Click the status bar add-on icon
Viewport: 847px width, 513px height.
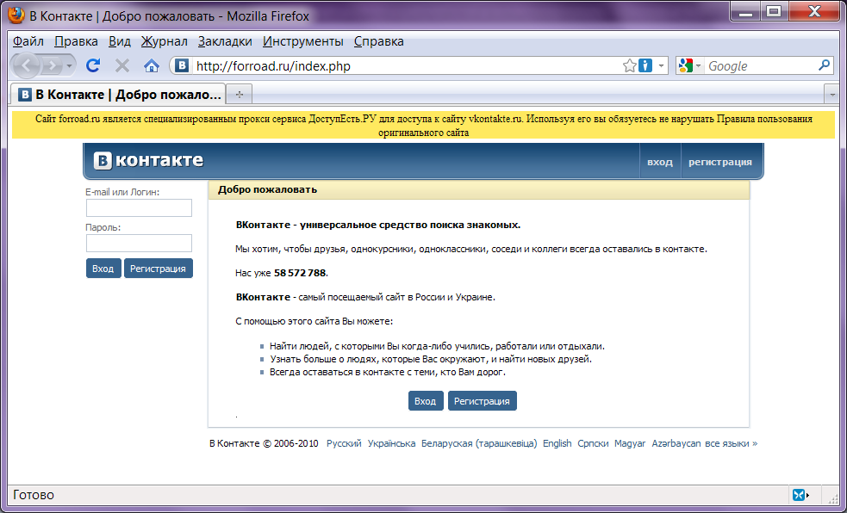pyautogui.click(x=799, y=495)
